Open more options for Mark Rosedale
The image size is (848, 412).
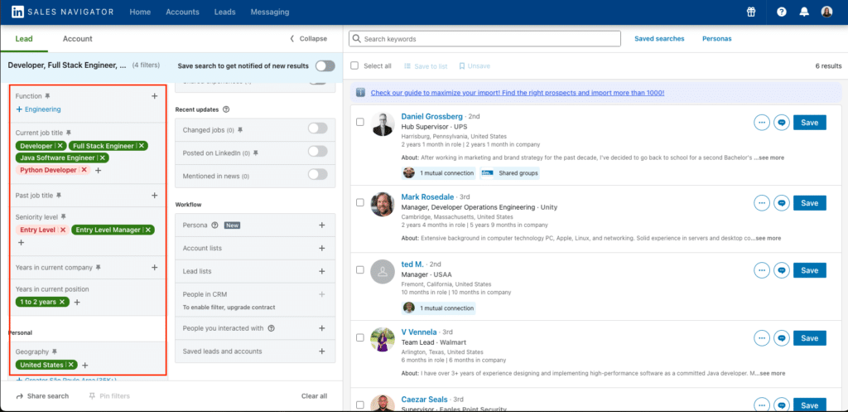[x=761, y=203]
